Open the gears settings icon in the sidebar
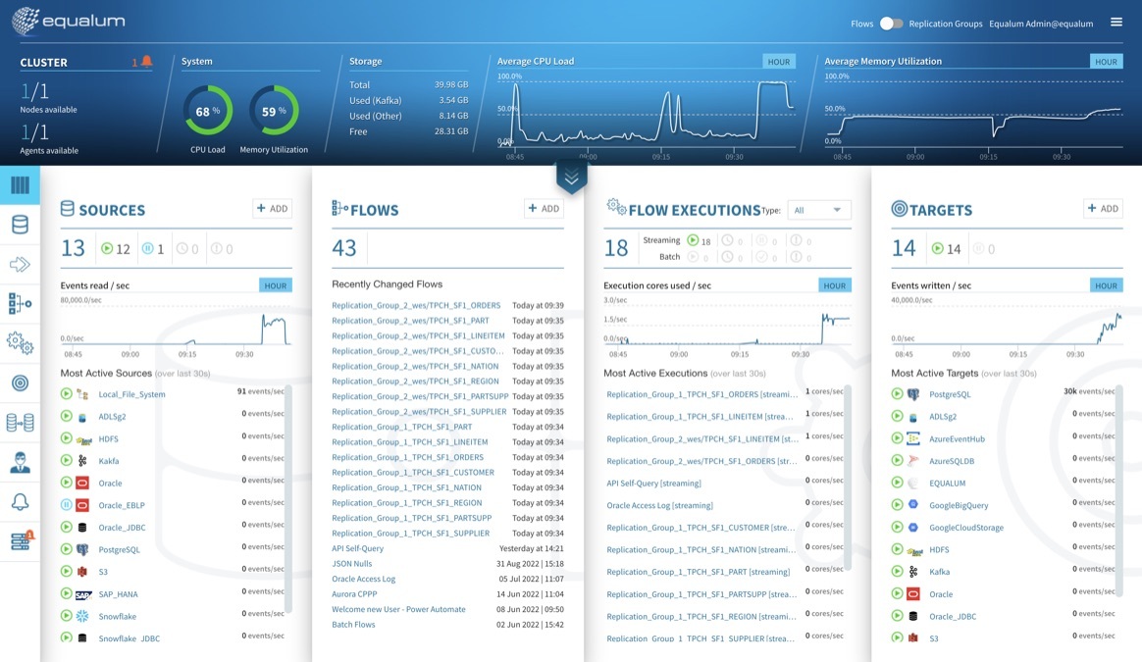This screenshot has width=1142, height=662. [20, 341]
